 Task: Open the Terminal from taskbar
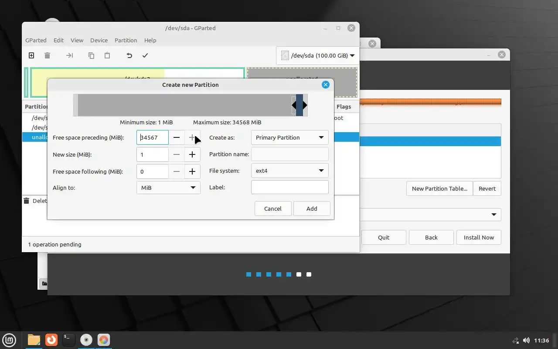(x=68, y=339)
